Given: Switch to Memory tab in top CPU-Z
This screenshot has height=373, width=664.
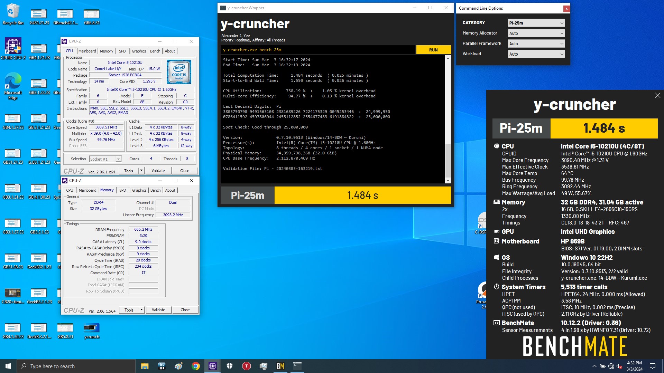Looking at the screenshot, I should [x=107, y=51].
